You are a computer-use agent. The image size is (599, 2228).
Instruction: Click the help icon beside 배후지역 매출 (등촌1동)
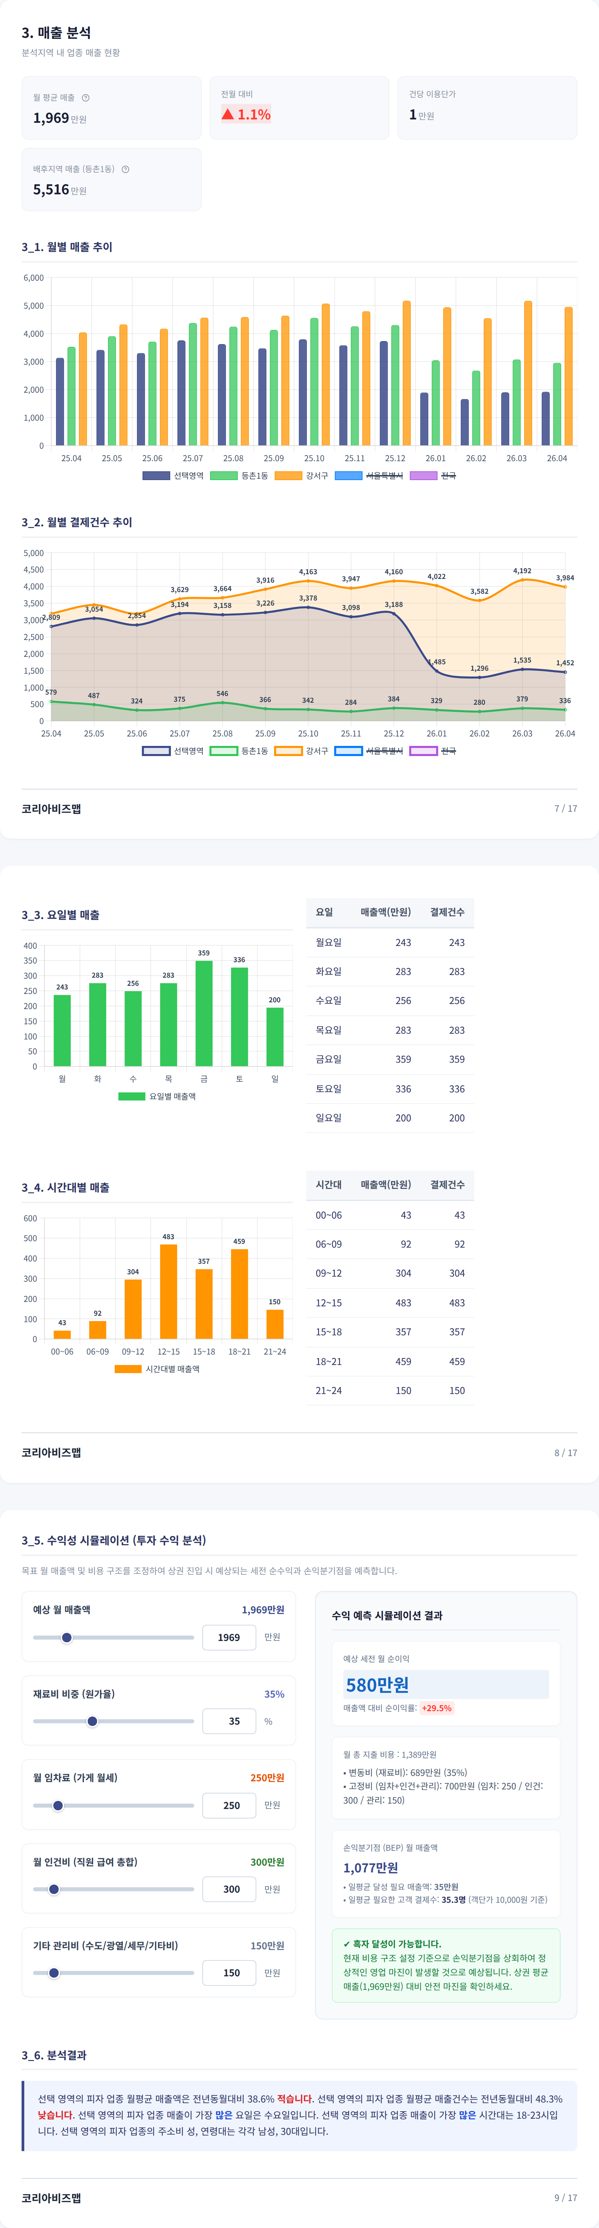(125, 169)
